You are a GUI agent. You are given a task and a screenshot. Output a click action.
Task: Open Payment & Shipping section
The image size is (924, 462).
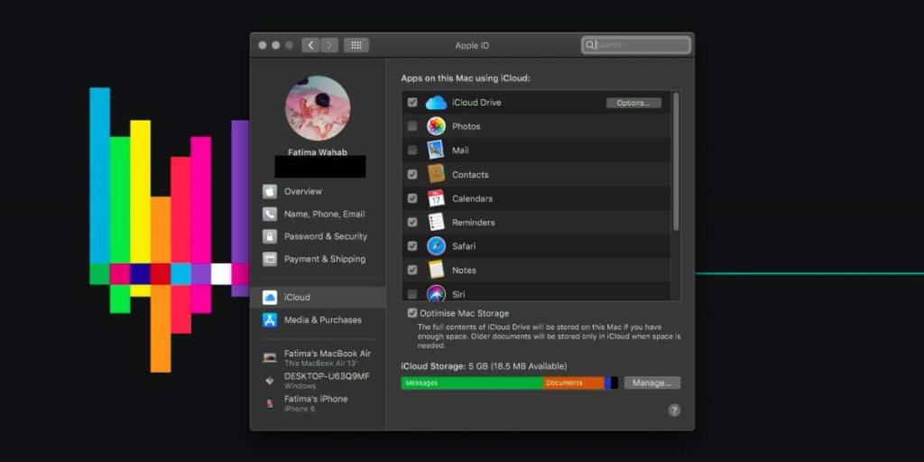(x=319, y=259)
